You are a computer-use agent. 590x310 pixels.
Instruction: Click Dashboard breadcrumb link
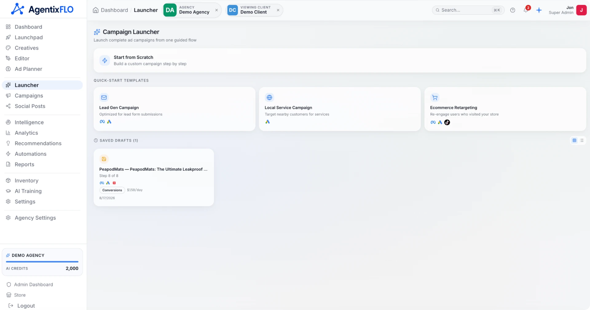tap(114, 10)
